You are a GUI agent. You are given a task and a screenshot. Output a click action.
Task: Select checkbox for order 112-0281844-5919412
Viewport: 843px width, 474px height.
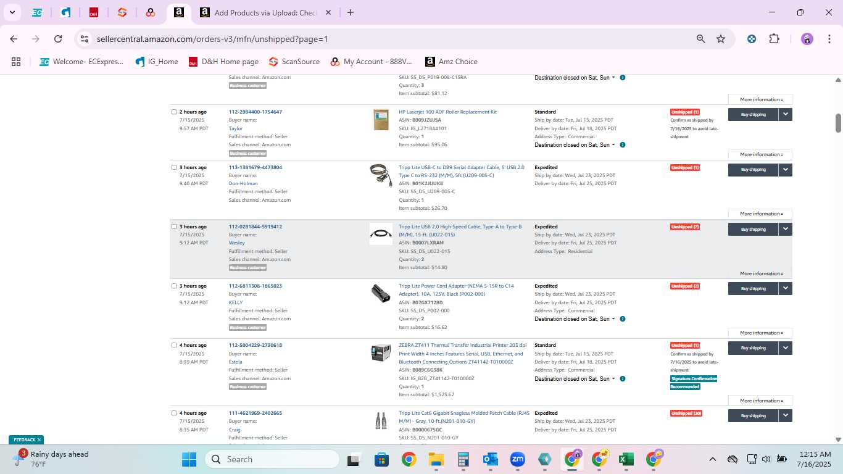(174, 227)
